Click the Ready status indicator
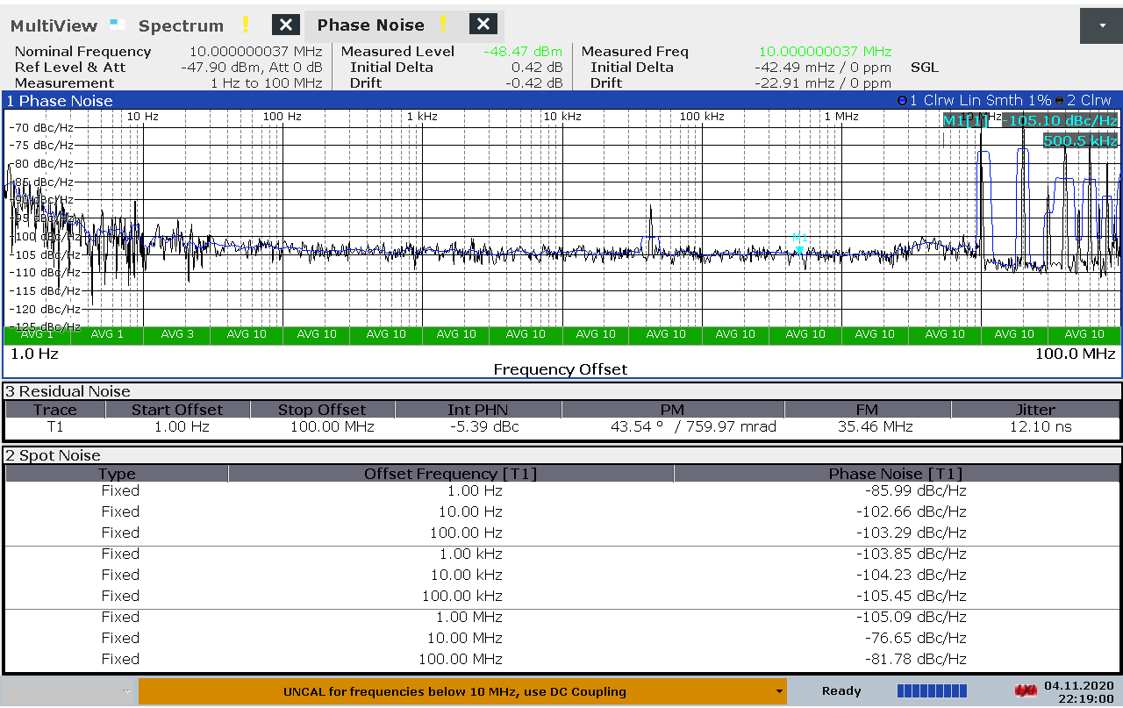 [841, 691]
